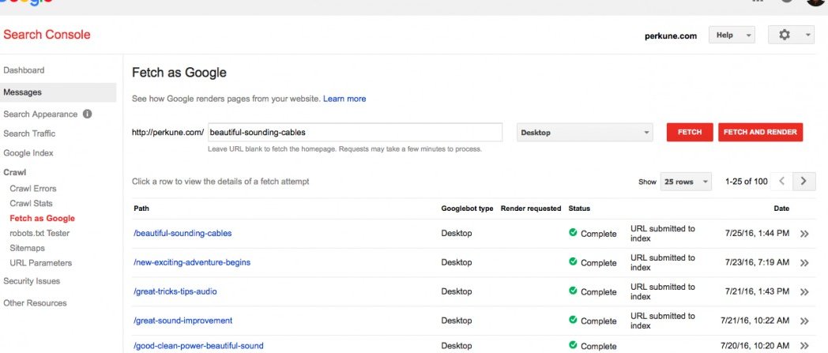The width and height of the screenshot is (828, 353).
Task: Open Sitemaps page
Action: click(27, 248)
